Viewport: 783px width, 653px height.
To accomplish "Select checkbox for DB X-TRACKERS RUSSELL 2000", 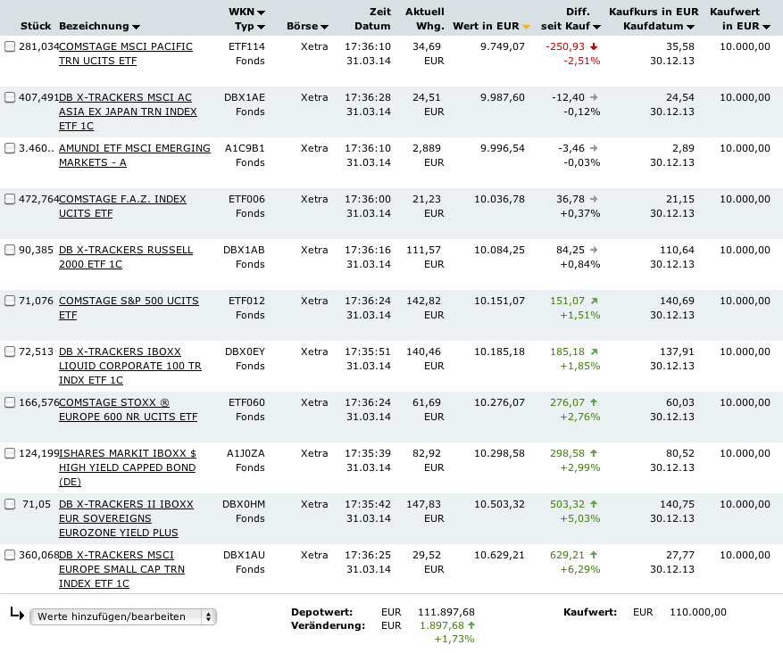I will point(10,251).
